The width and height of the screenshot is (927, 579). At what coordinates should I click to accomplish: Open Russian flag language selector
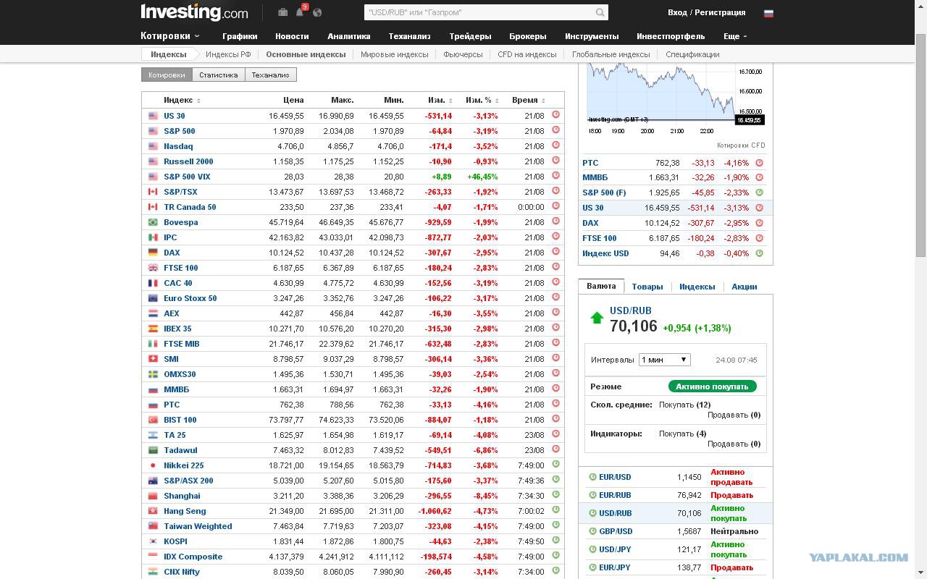[x=768, y=13]
